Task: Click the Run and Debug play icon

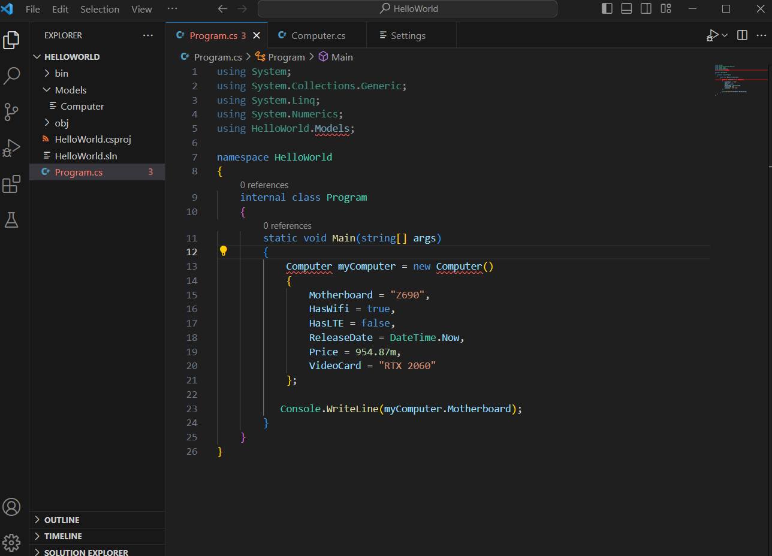Action: [712, 35]
